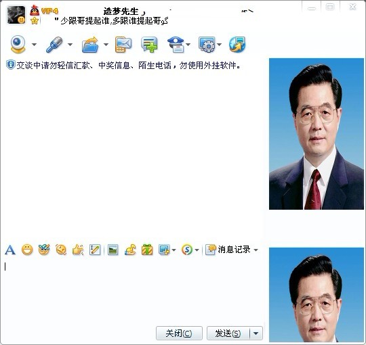Expand the 消息记录 dropdown arrow
Screen dimensions: 366x345
coord(256,250)
